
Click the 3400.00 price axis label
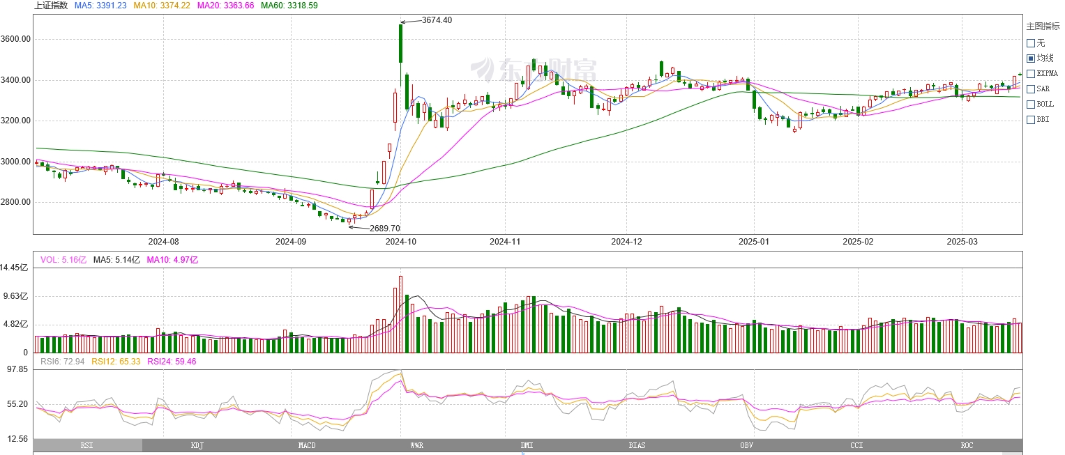point(16,80)
